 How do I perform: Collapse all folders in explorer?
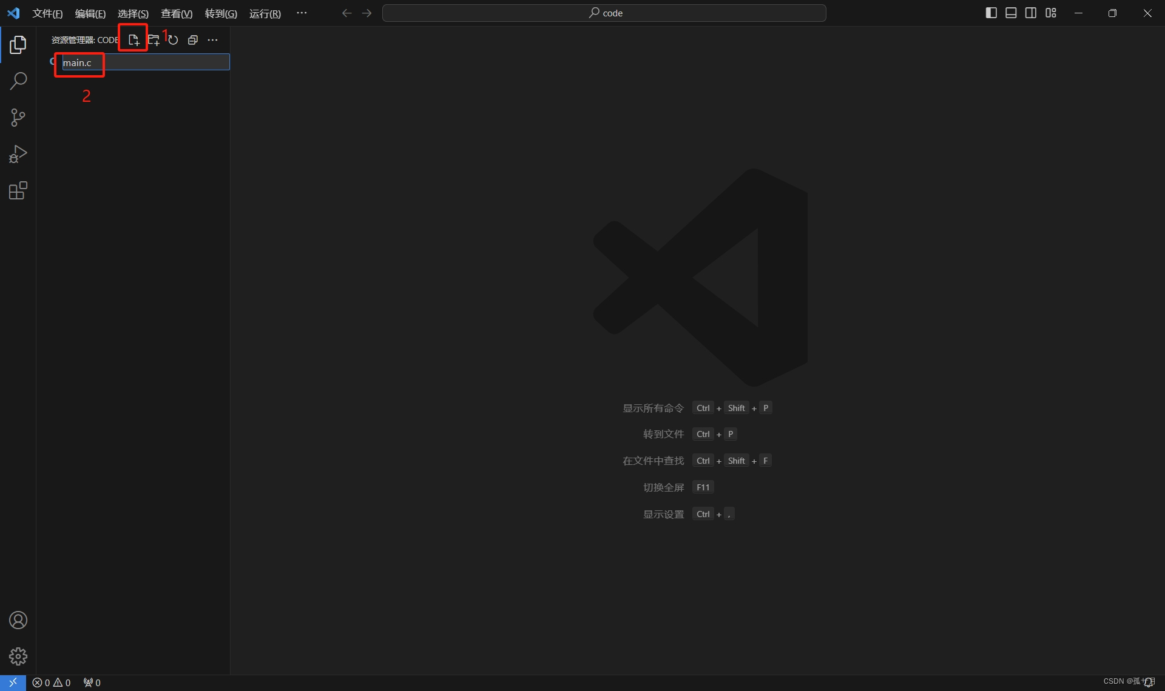click(193, 40)
